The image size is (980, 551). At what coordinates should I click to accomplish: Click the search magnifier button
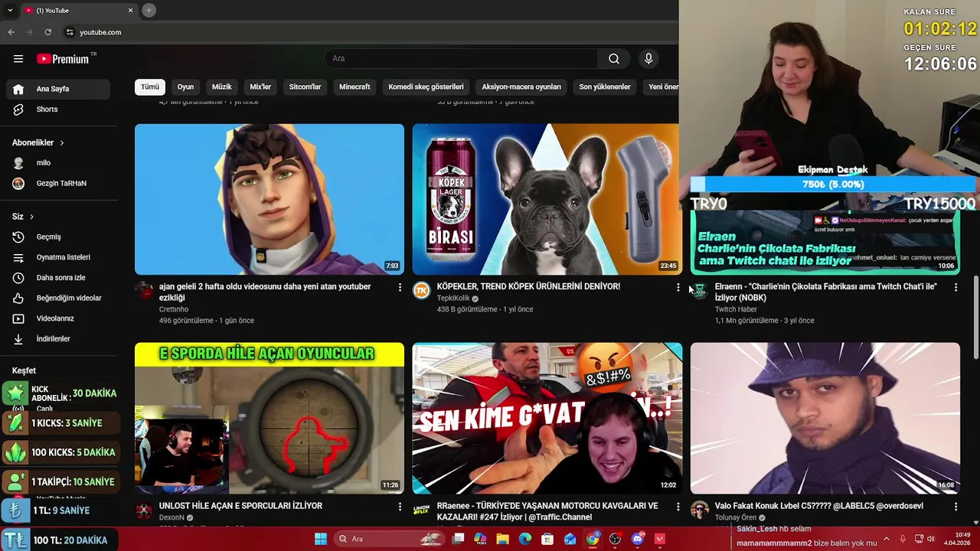pyautogui.click(x=614, y=59)
